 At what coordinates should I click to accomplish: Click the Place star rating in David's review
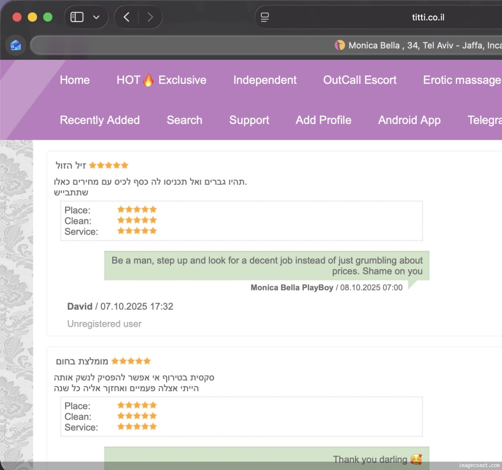[x=137, y=210]
